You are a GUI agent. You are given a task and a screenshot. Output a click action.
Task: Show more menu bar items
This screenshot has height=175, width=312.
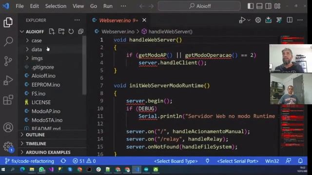click(123, 6)
